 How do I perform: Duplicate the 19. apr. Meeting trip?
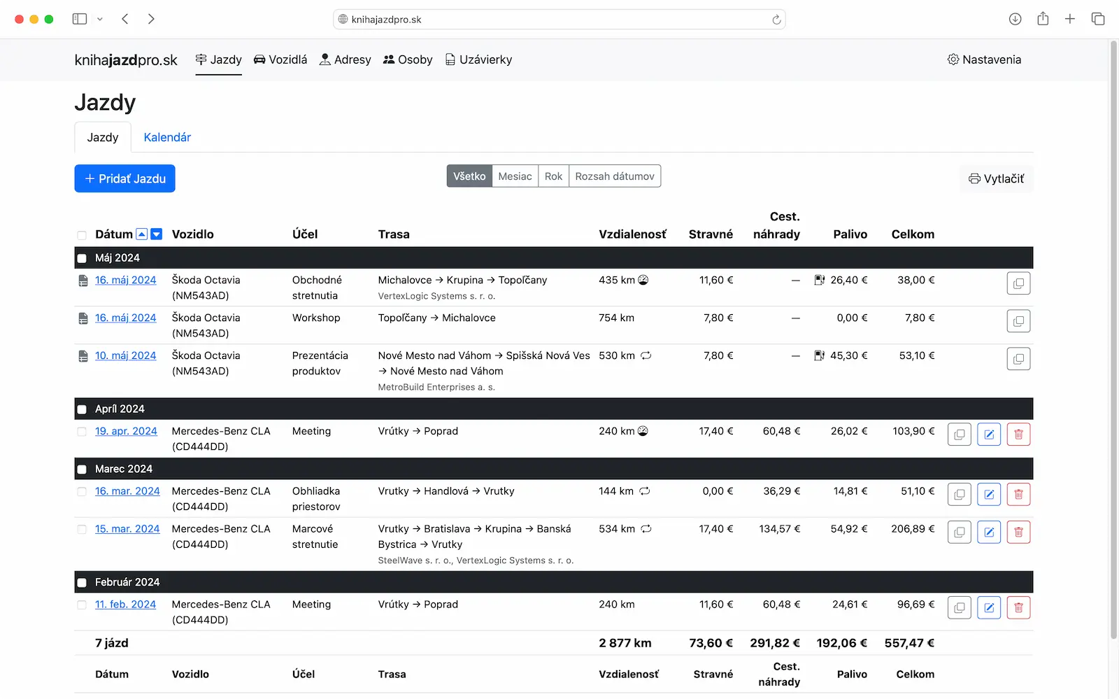(x=959, y=435)
